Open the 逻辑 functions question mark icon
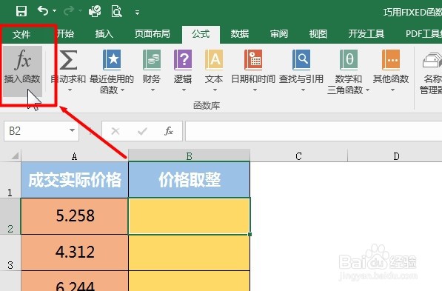 (x=183, y=60)
